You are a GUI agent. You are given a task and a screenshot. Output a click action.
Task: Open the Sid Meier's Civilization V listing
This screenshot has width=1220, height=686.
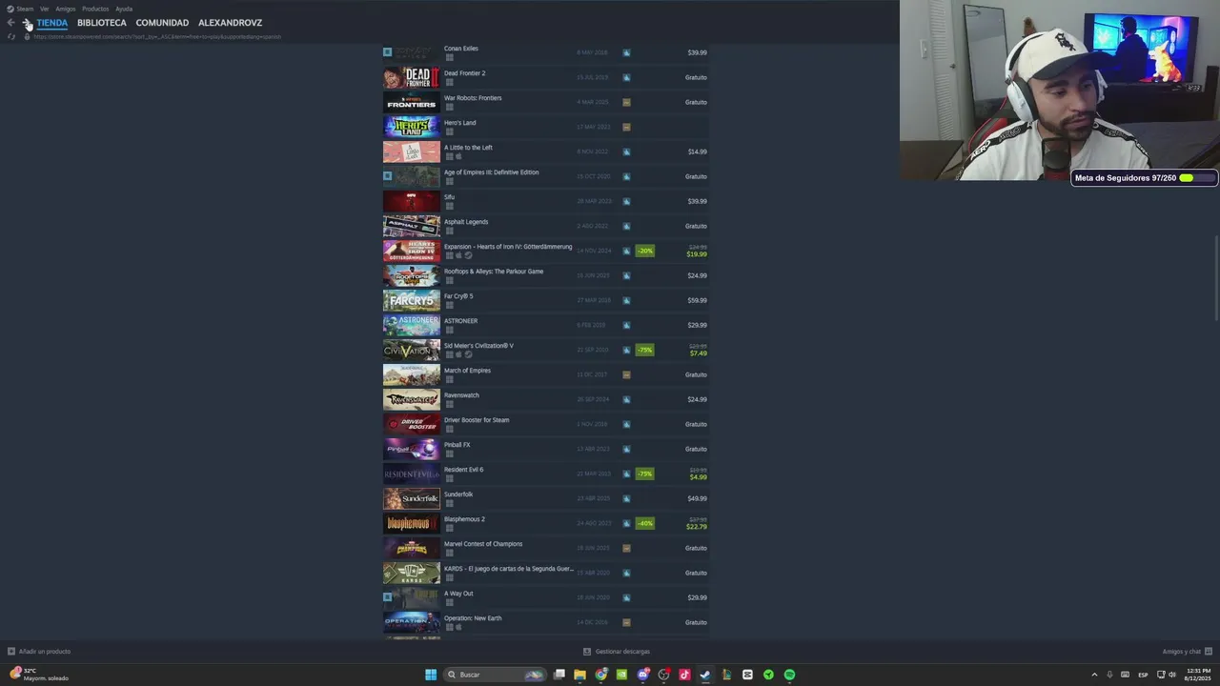coord(545,350)
